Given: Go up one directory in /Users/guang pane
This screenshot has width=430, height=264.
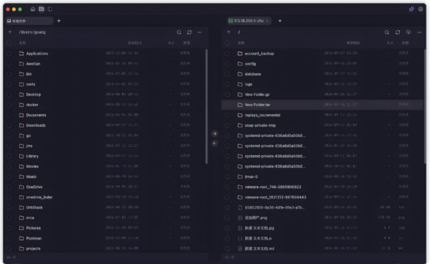Looking at the screenshot, I should (10, 33).
